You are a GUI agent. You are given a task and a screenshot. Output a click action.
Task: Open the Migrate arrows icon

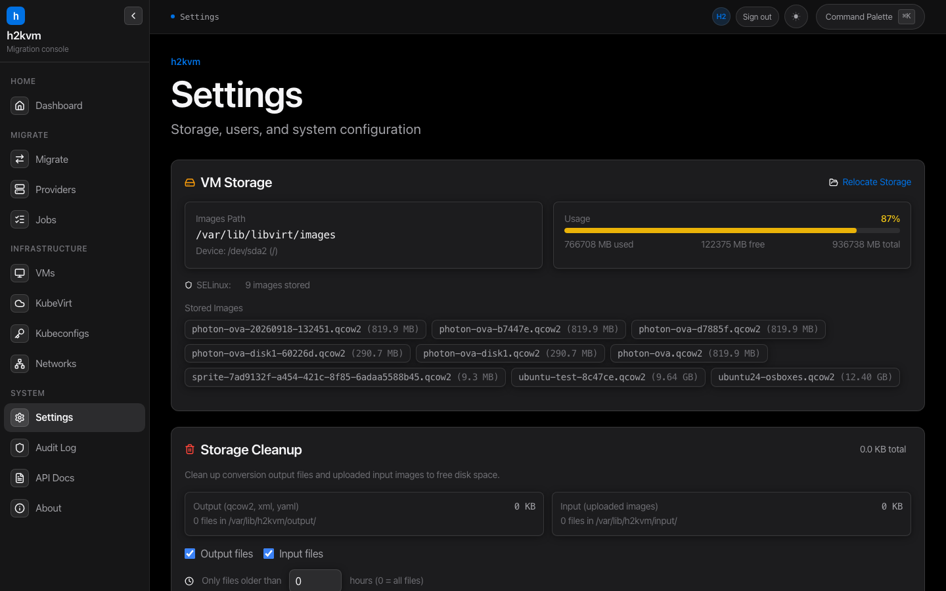click(x=20, y=160)
